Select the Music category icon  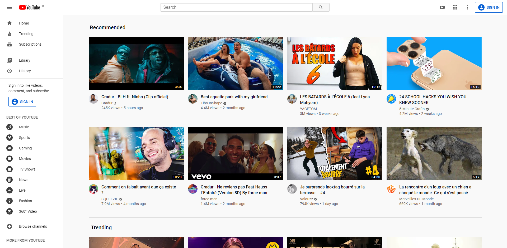(x=10, y=127)
